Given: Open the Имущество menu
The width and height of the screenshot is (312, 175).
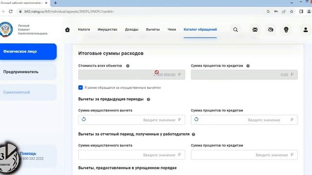Looking at the screenshot, I should coord(107,29).
